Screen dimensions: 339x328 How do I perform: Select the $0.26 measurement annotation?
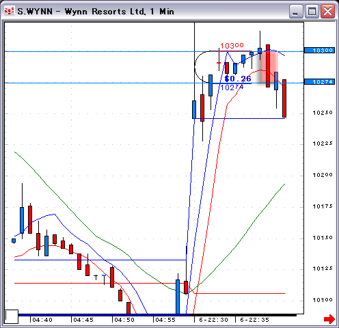click(x=238, y=79)
